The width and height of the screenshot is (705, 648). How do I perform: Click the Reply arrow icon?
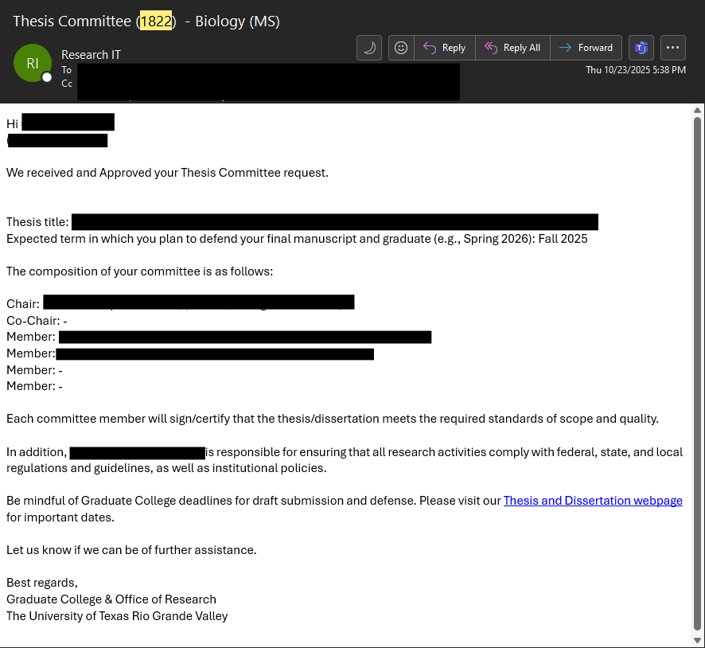pos(427,47)
